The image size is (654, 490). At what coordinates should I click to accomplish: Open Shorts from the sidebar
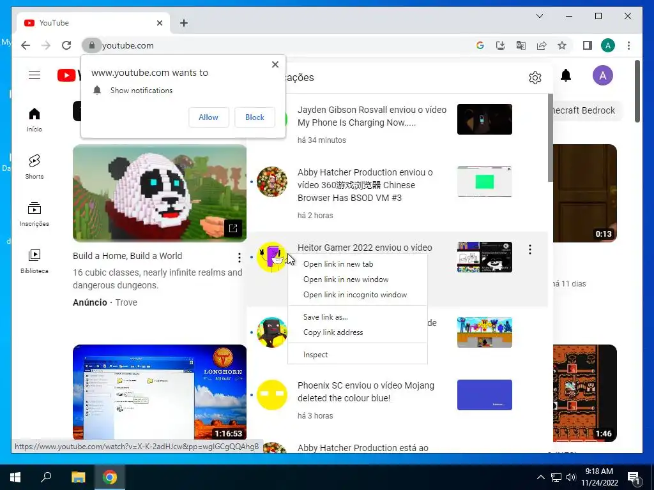[x=34, y=167]
